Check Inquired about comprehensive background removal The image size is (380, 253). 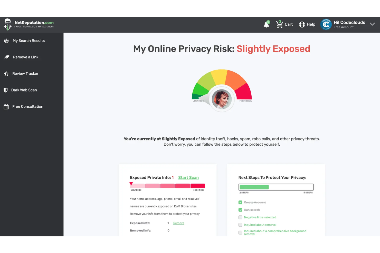point(240,232)
